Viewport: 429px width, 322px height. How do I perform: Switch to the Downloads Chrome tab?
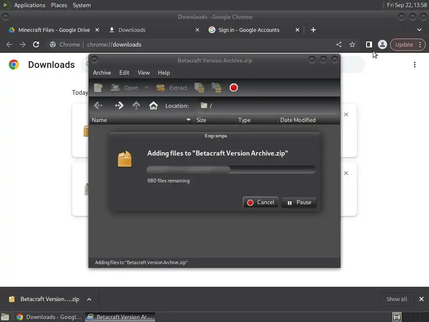[x=132, y=30]
